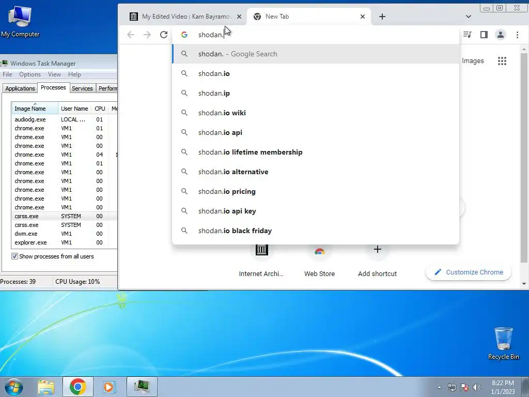Sort processes by Image Name column

pyautogui.click(x=35, y=109)
